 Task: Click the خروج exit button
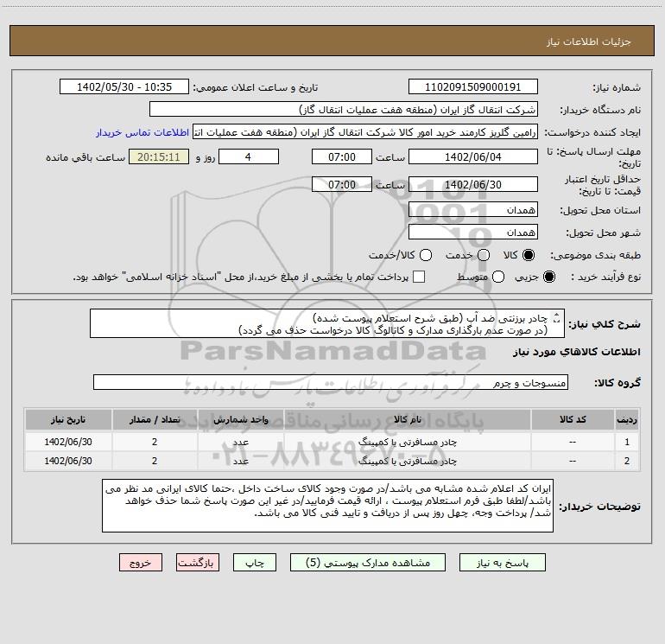point(141,563)
